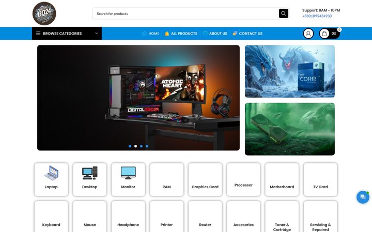This screenshot has height=232, width=372.
Task: Open the Intel Core i9 dragon banner
Action: point(290,71)
